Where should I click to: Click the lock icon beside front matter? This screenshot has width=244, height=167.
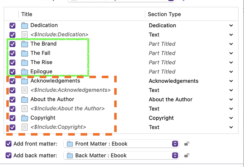pos(186,144)
